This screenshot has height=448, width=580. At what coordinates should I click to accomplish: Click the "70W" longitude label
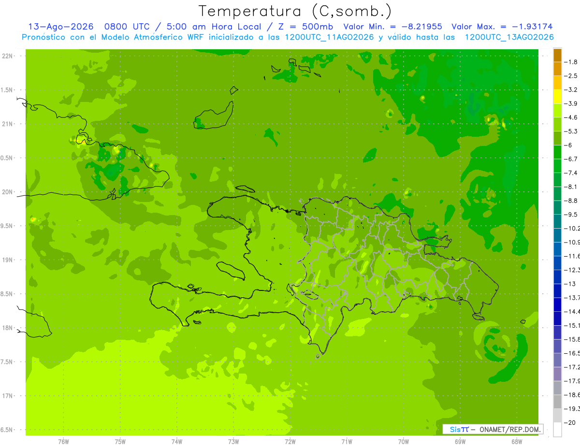404,442
